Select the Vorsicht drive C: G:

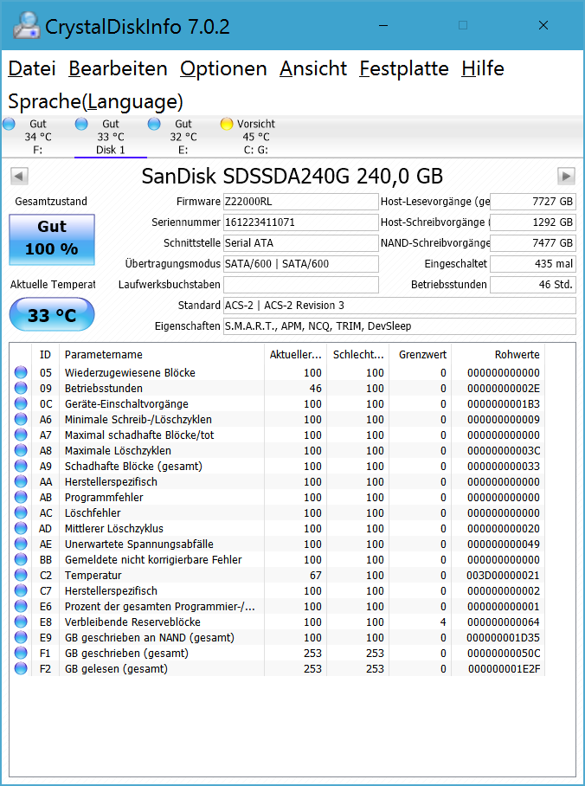tap(255, 137)
